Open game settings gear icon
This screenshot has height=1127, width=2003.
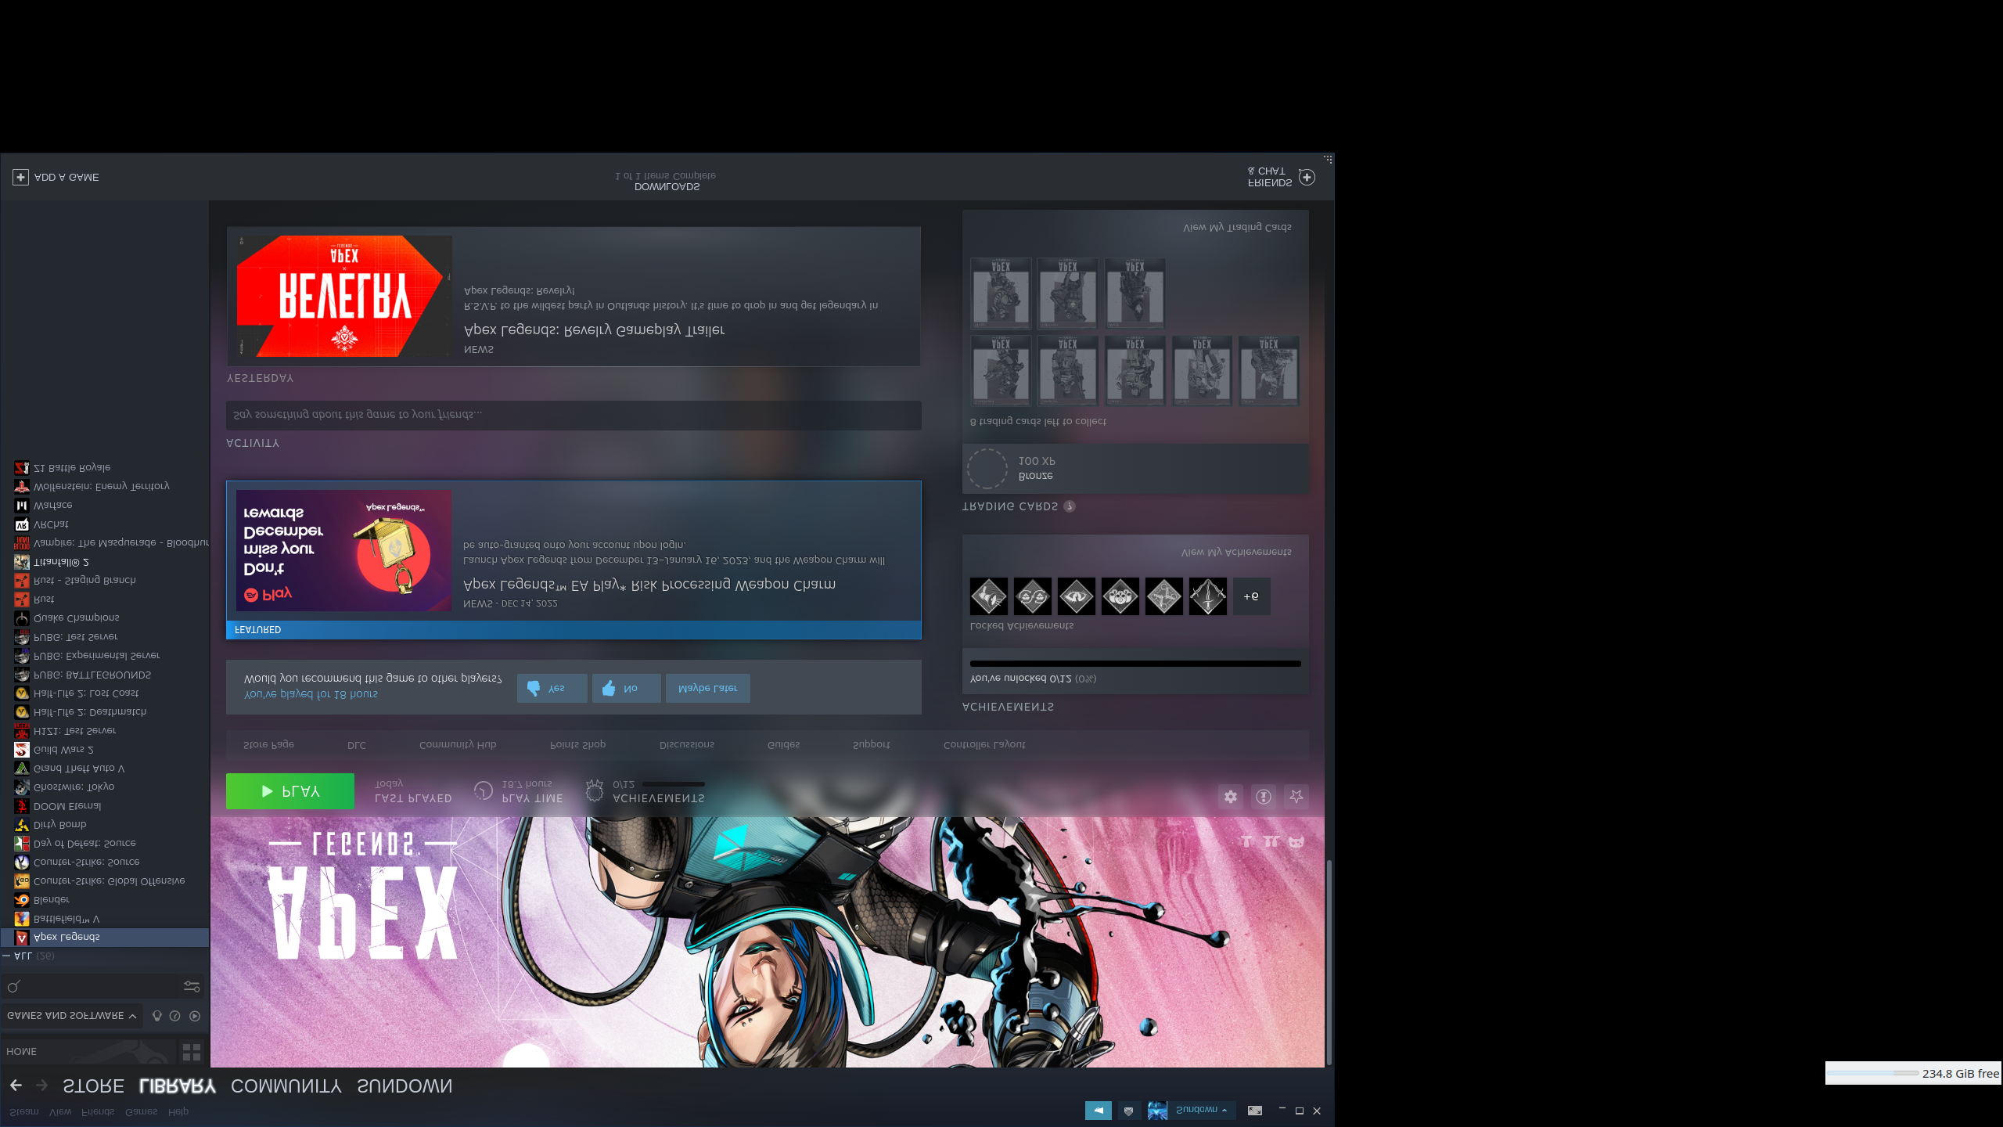(1231, 797)
